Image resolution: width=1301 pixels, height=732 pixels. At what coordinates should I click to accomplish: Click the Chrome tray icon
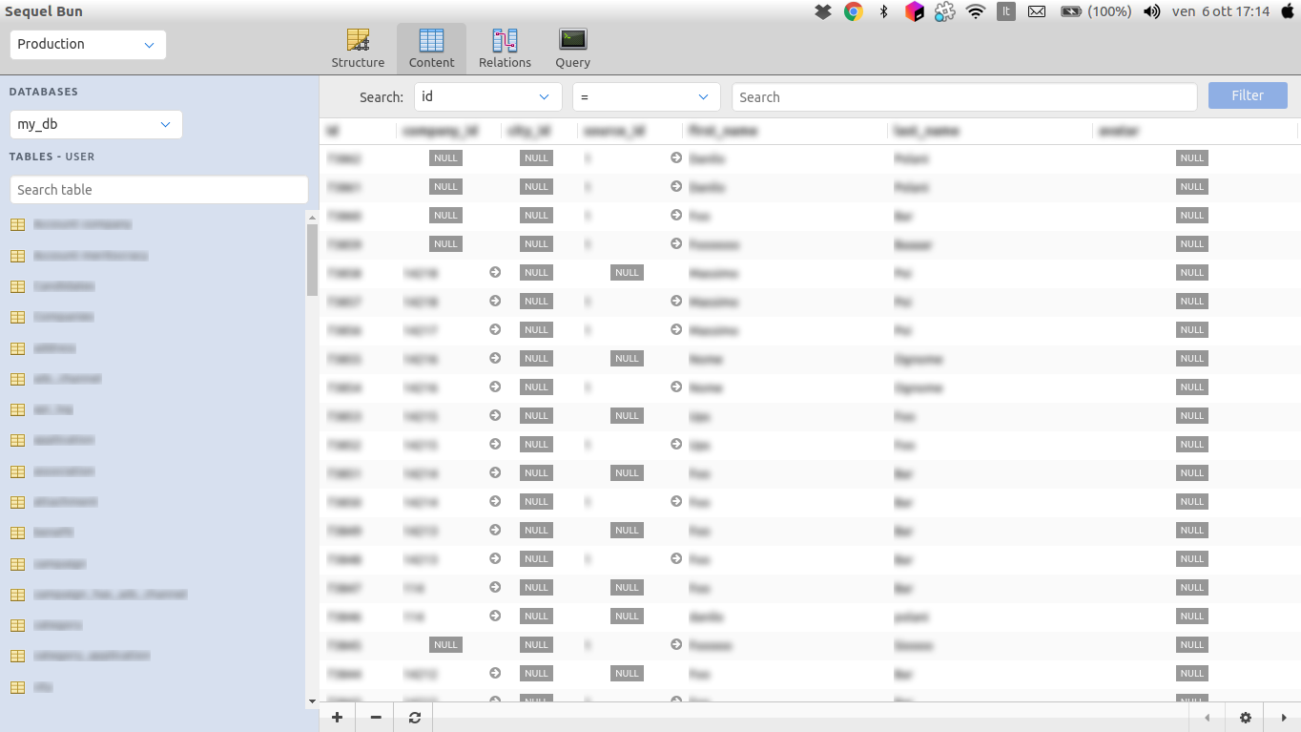(854, 11)
